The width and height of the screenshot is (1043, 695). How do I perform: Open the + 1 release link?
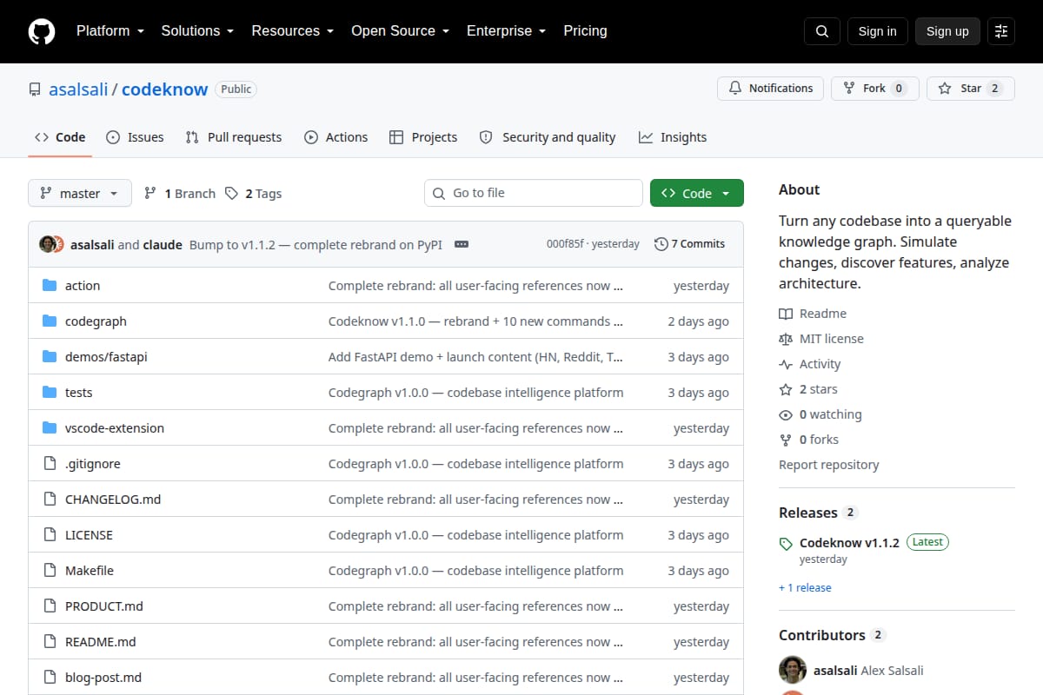pos(805,588)
